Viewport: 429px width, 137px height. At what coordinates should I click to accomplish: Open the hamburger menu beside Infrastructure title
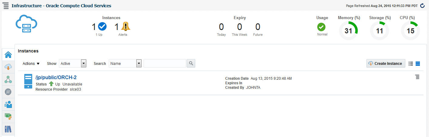(x=6, y=6)
